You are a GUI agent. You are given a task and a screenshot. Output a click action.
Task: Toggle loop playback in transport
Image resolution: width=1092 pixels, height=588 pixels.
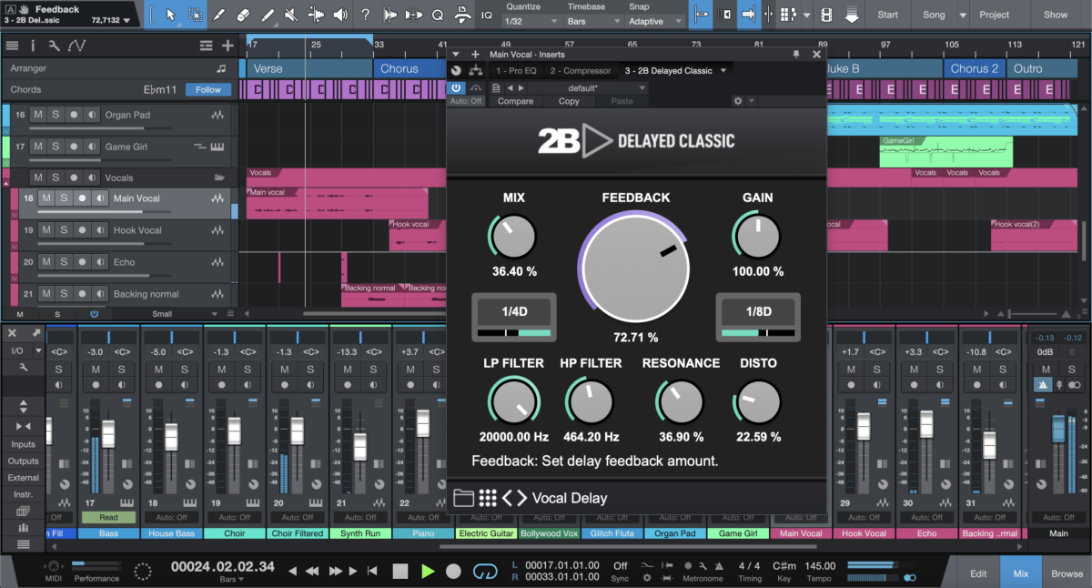pyautogui.click(x=487, y=572)
